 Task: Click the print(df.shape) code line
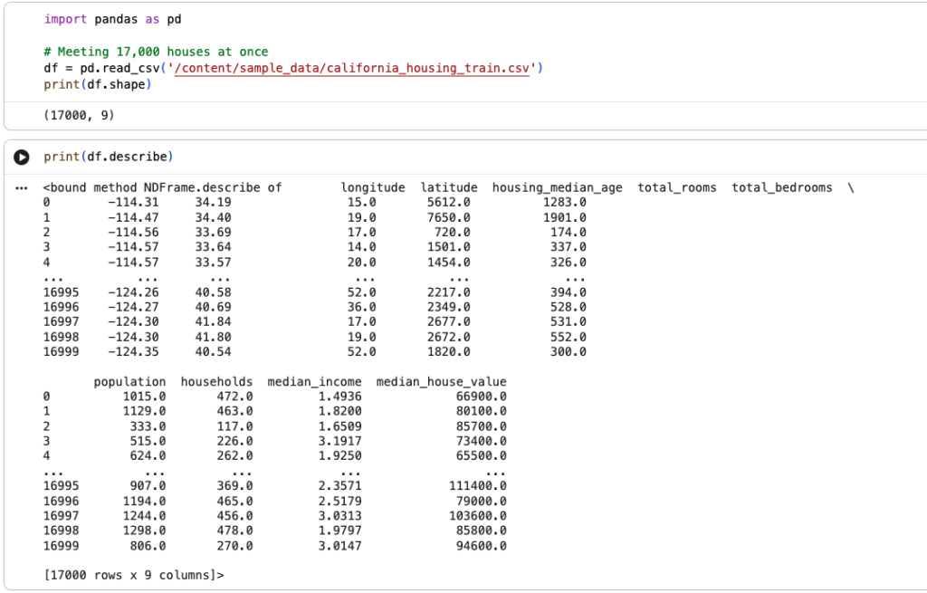[98, 84]
